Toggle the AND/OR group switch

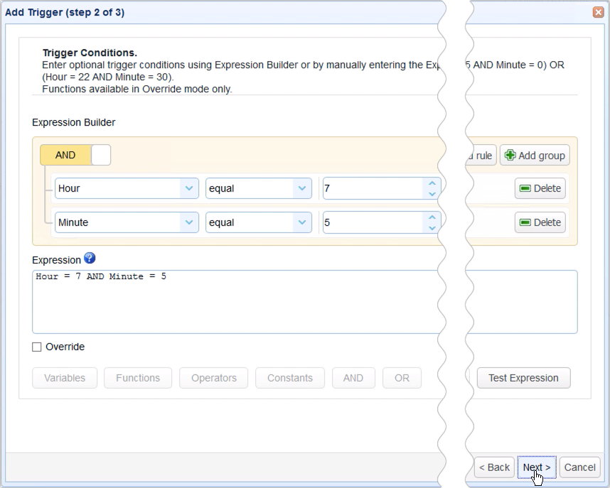pyautogui.click(x=76, y=154)
